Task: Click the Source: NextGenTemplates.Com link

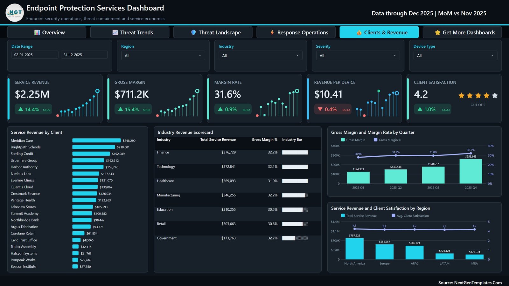Action: point(470,283)
